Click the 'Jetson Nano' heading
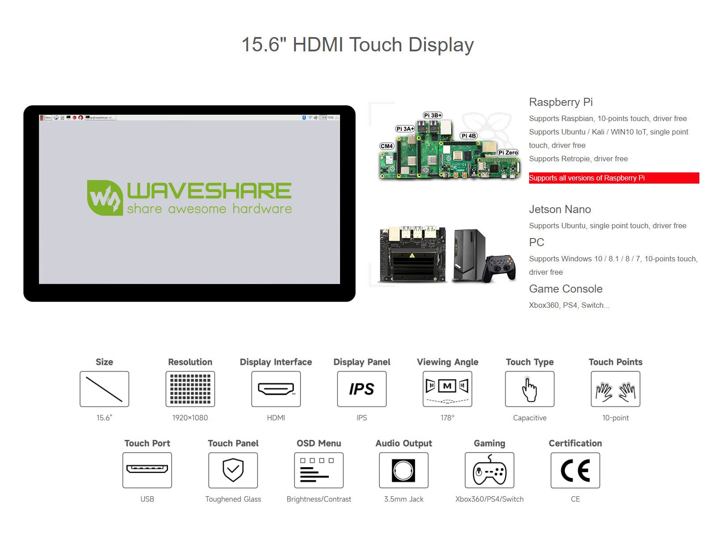This screenshot has height=536, width=715. 560,209
